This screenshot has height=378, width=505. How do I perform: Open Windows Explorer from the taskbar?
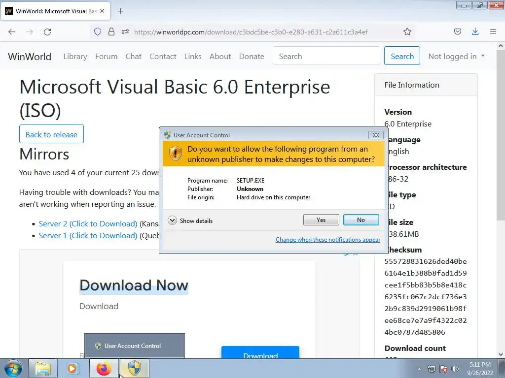43,368
